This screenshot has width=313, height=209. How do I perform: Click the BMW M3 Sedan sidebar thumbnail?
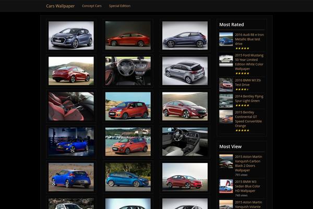tap(226, 186)
